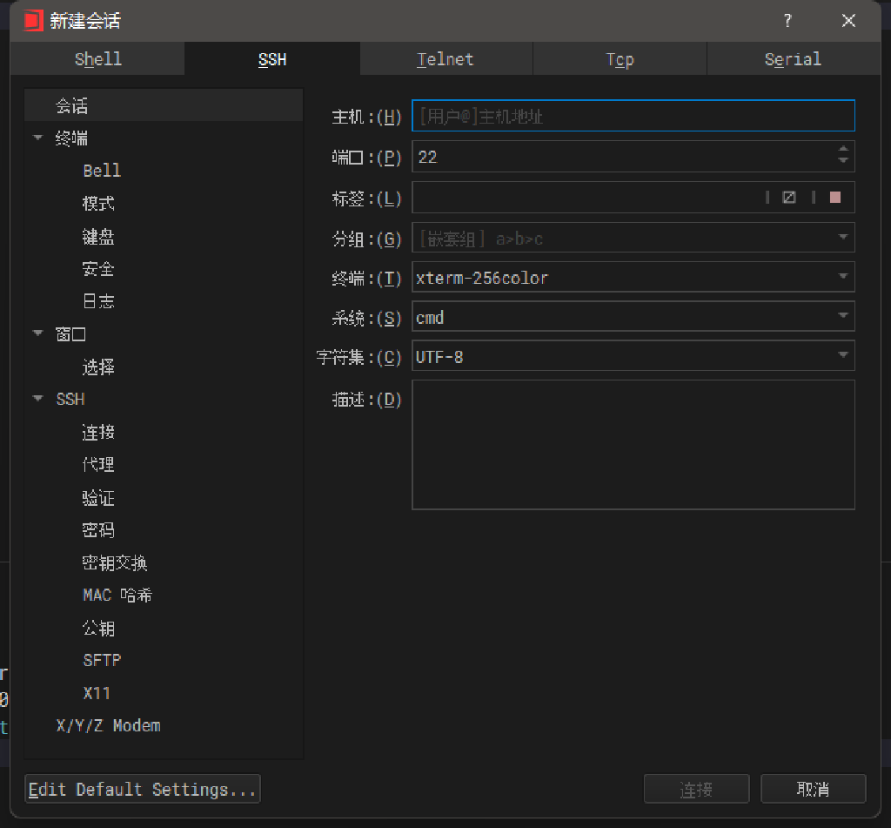Collapse the 终端 tree section
The width and height of the screenshot is (891, 828).
click(x=37, y=138)
